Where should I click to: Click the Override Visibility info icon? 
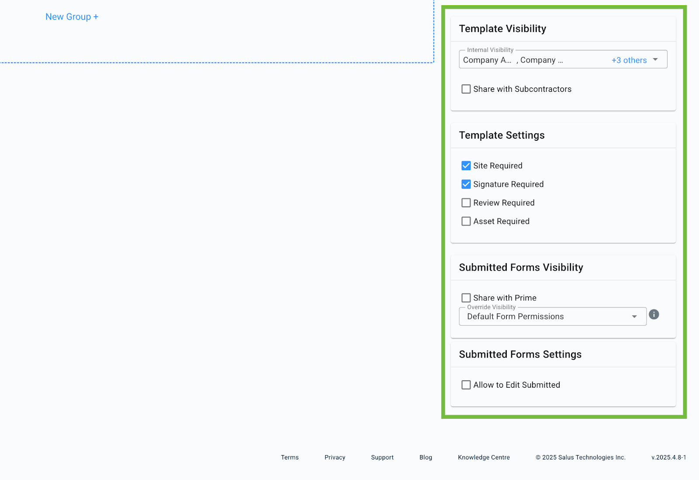pyautogui.click(x=654, y=314)
